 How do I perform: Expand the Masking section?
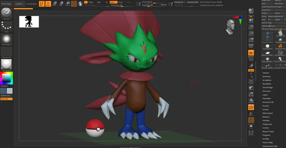[266, 117]
